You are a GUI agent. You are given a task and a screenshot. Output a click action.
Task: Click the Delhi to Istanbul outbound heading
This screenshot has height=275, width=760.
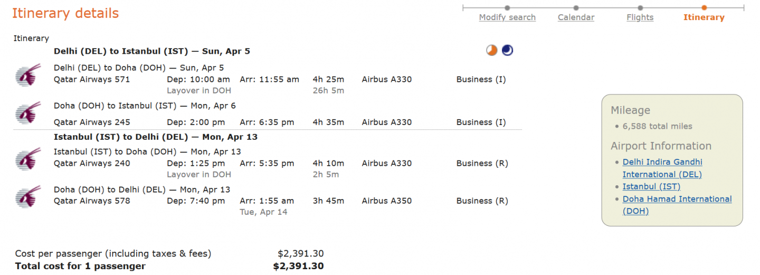(152, 51)
